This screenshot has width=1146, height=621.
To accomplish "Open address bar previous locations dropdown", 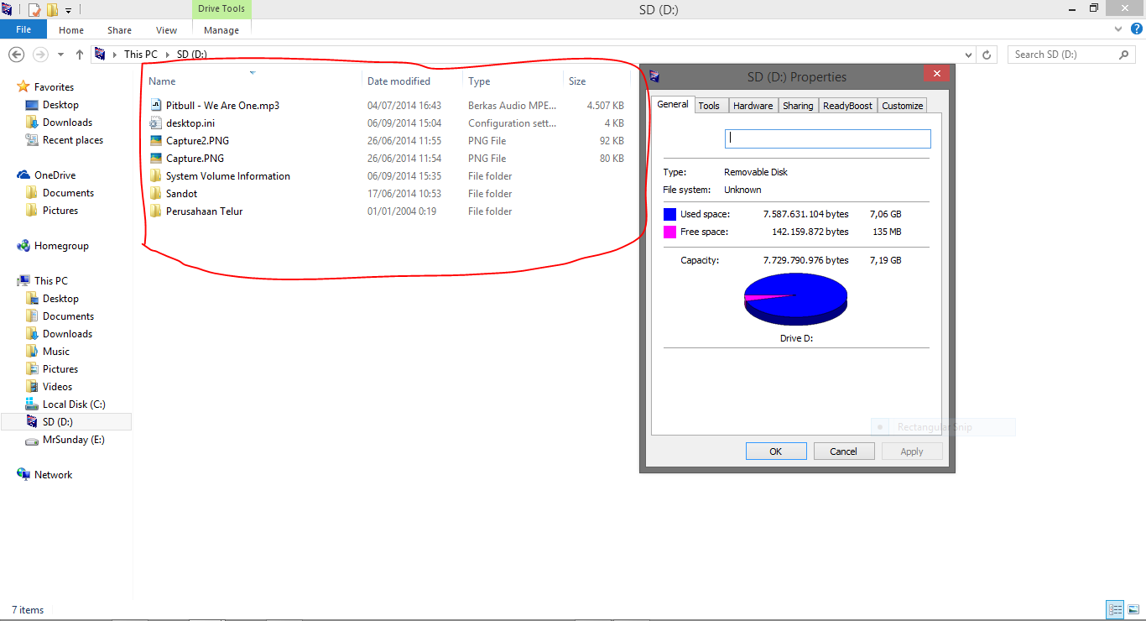I will coord(968,55).
